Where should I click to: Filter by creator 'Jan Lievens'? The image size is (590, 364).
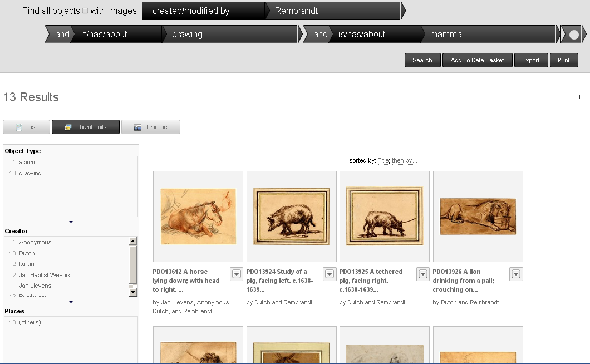[35, 286]
